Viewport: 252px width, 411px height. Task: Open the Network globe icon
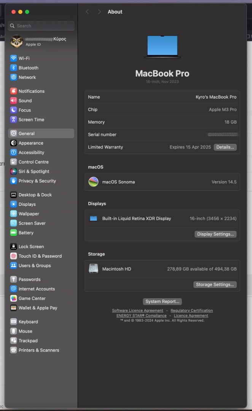pyautogui.click(x=13, y=77)
